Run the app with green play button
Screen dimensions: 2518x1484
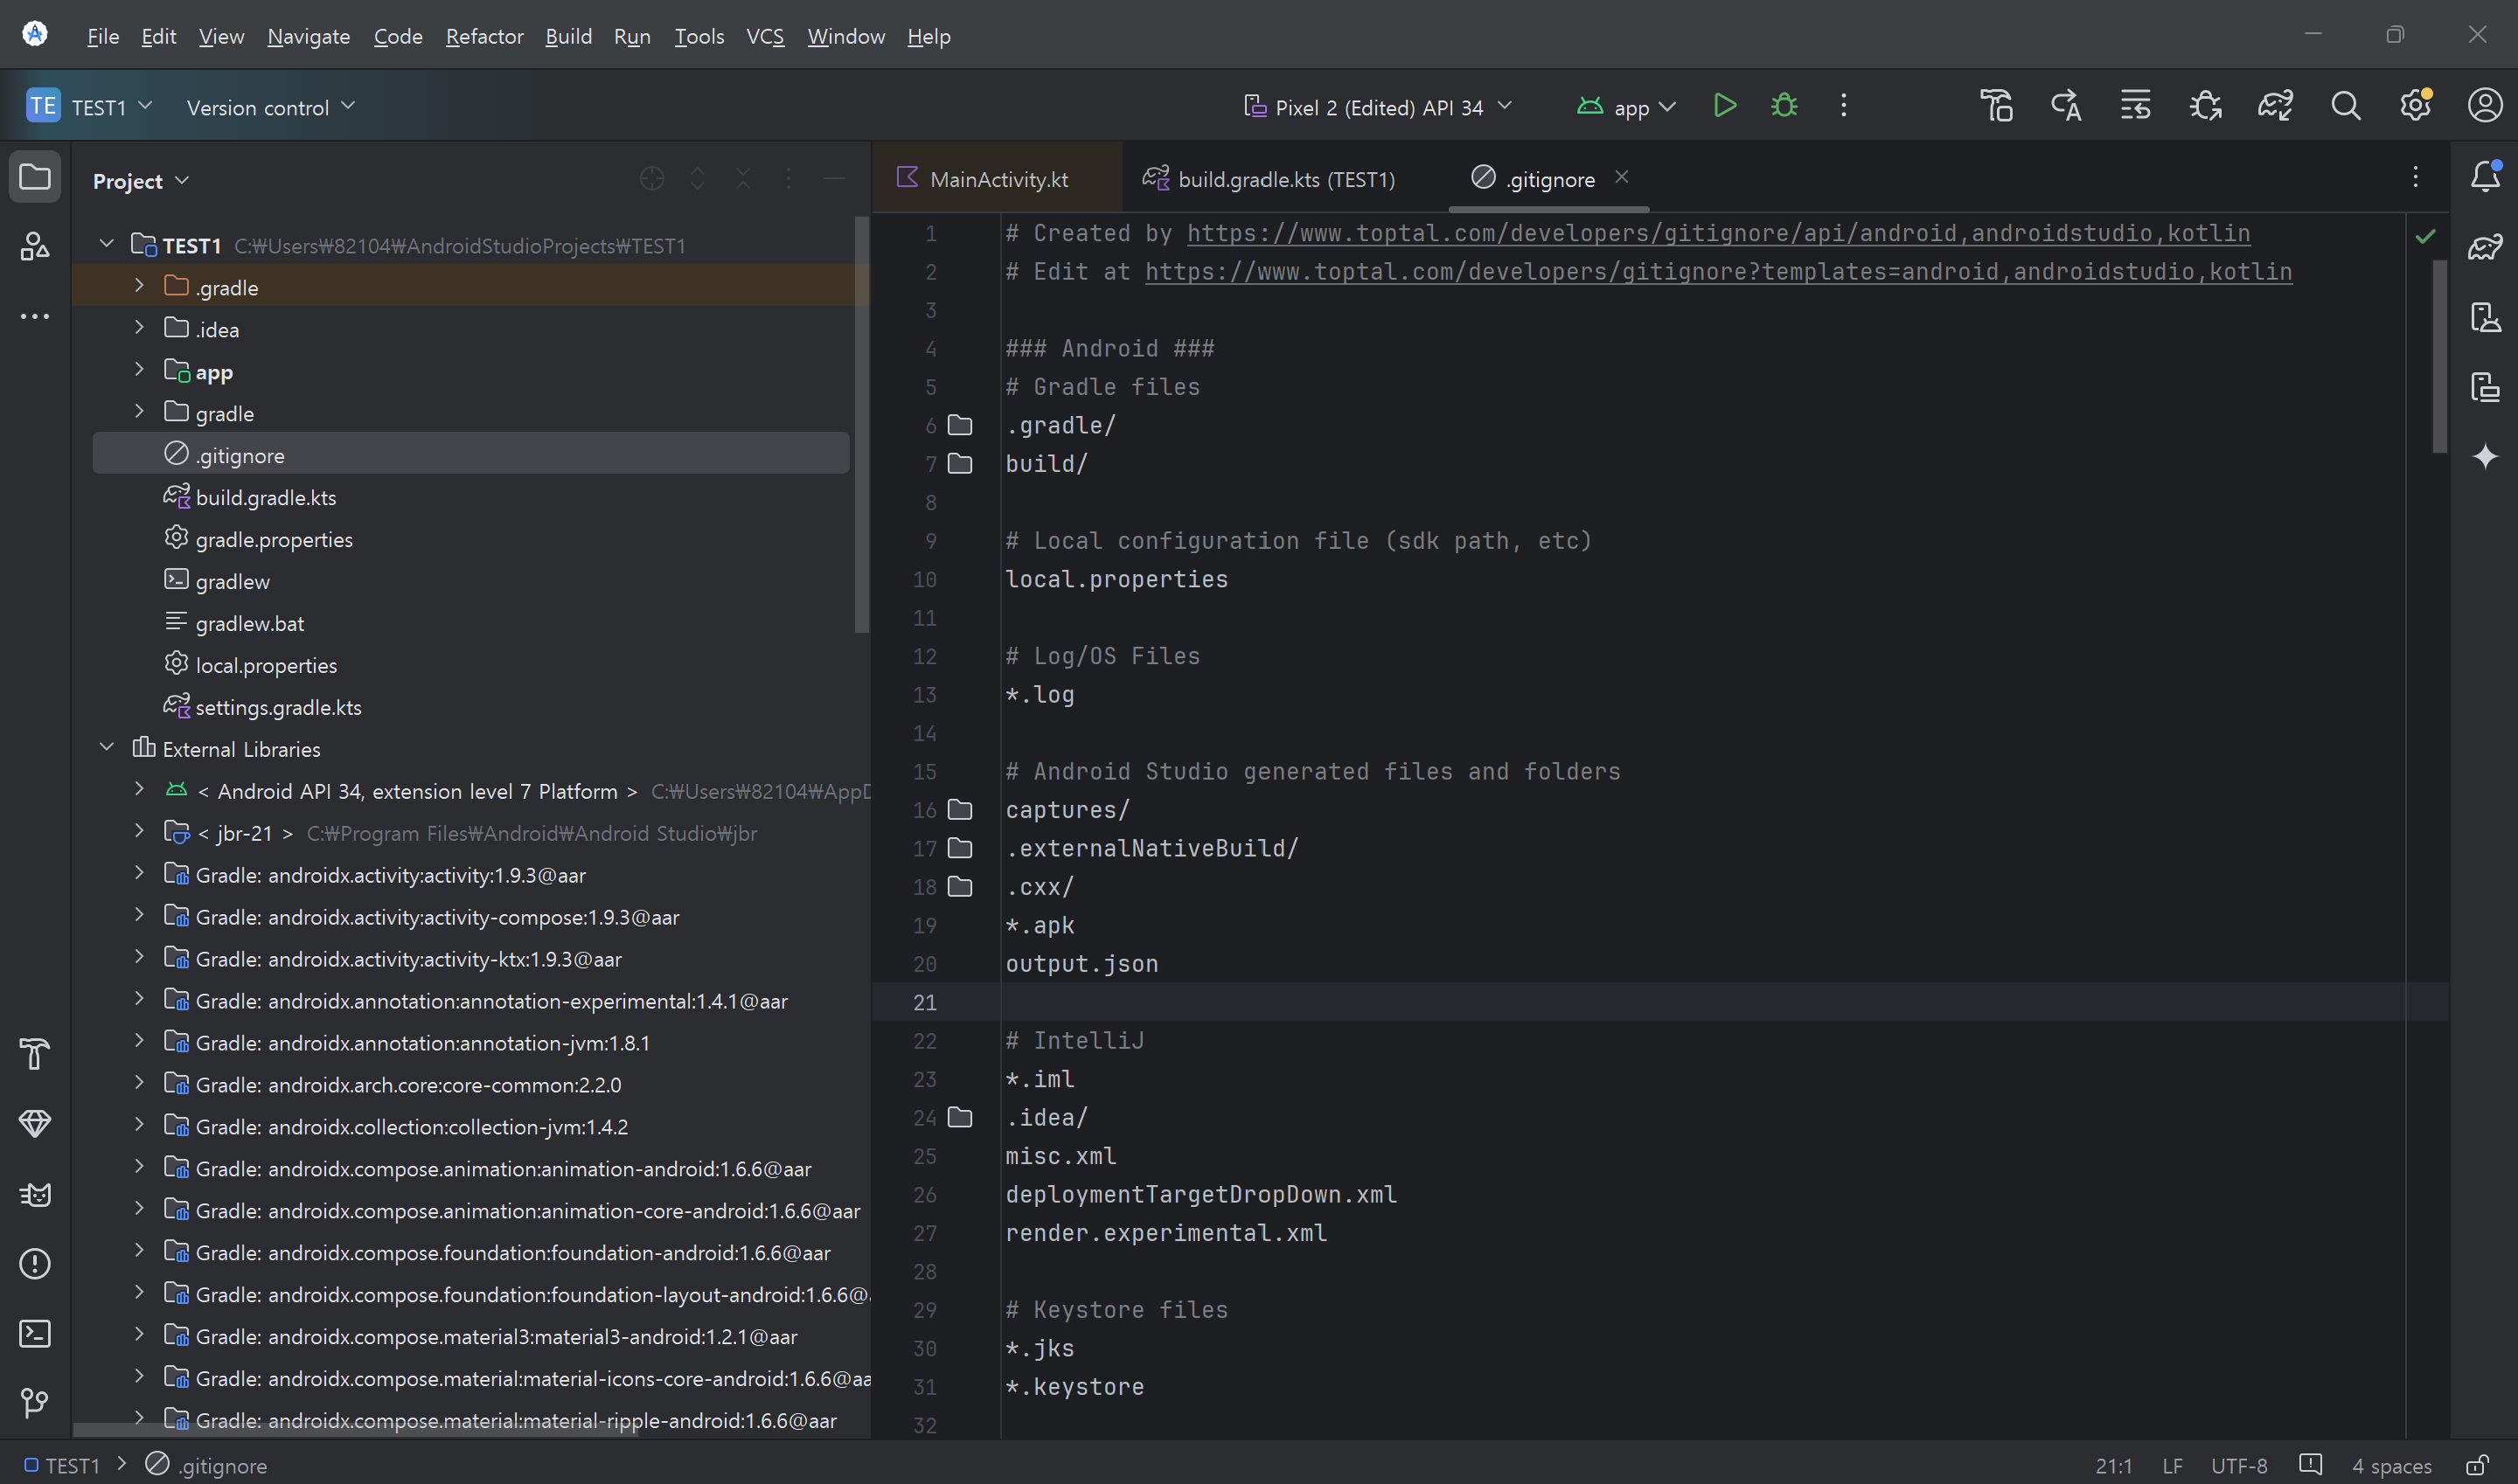[1723, 106]
